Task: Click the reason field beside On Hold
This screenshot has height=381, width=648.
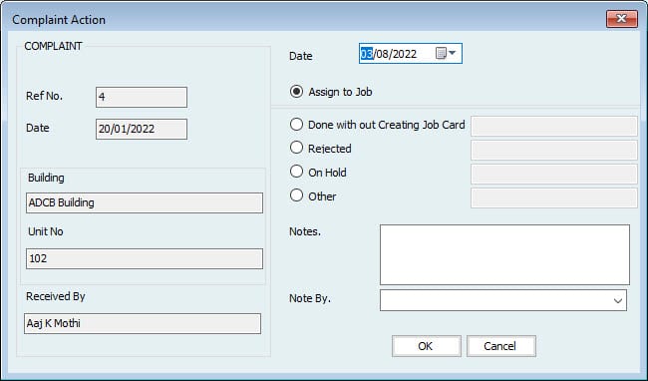Action: [553, 174]
